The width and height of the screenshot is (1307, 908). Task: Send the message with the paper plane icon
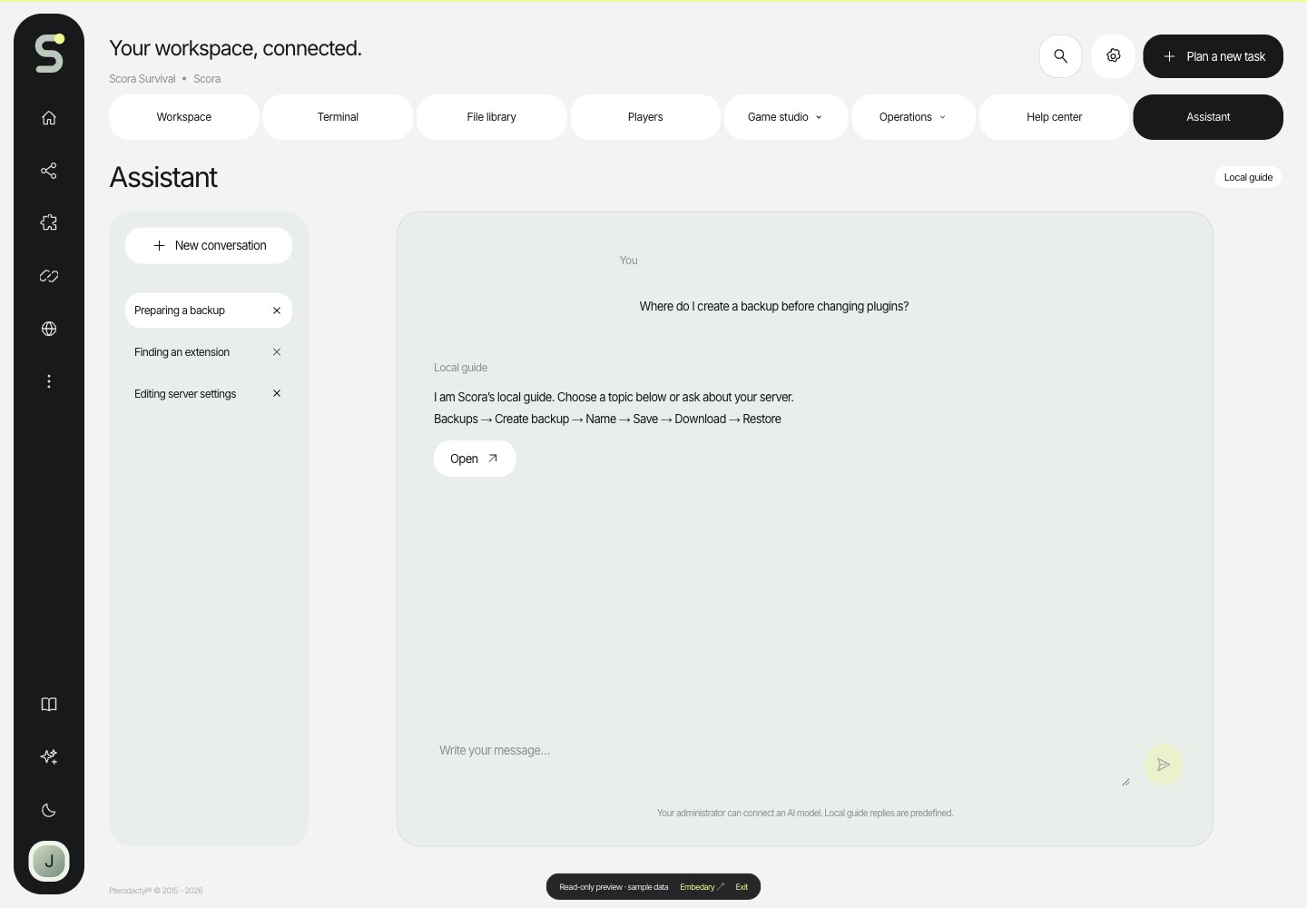(x=1164, y=765)
